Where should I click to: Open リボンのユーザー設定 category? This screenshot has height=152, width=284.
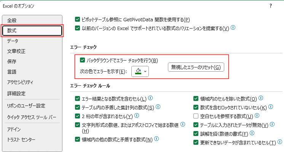(x=26, y=106)
